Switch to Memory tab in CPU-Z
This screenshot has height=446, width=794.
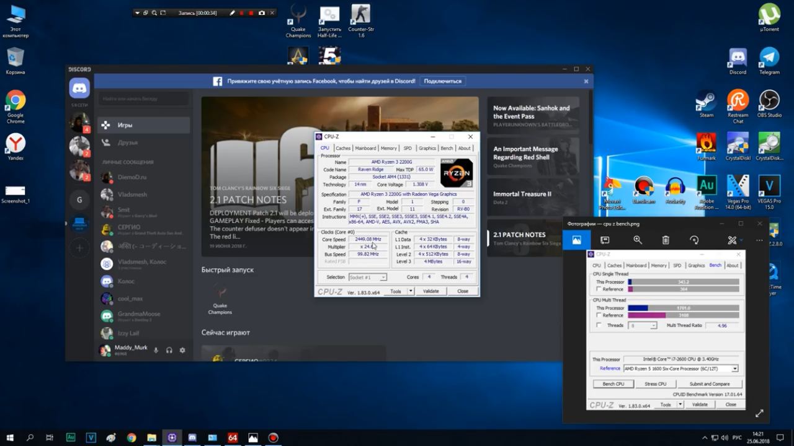389,148
